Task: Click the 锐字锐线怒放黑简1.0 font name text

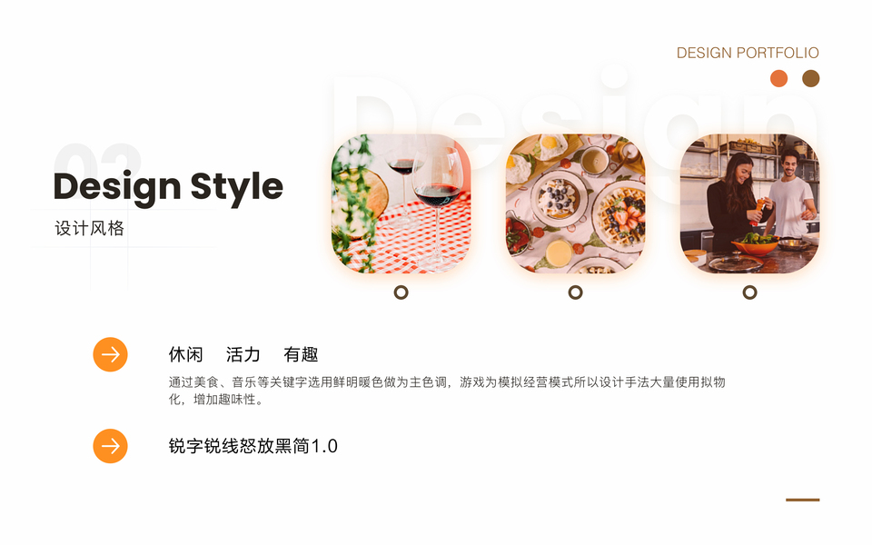Action: (253, 446)
